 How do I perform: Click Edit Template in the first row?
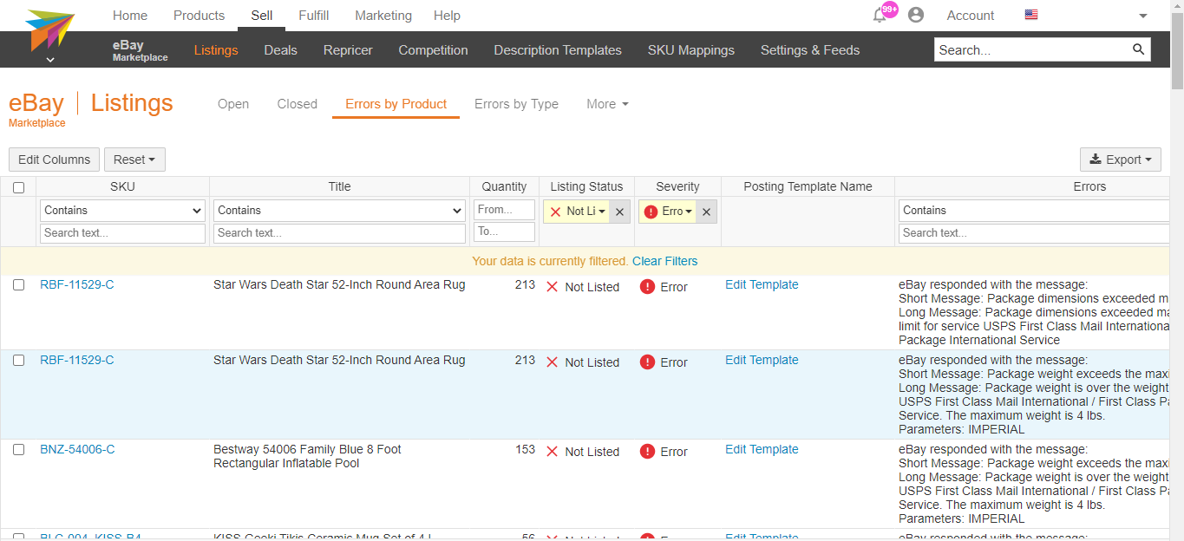pyautogui.click(x=762, y=284)
